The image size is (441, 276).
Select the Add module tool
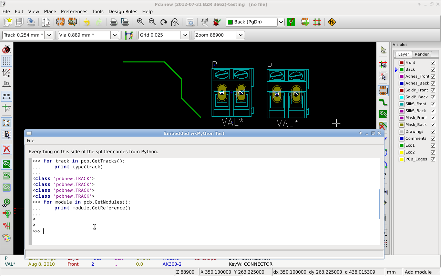(383, 91)
